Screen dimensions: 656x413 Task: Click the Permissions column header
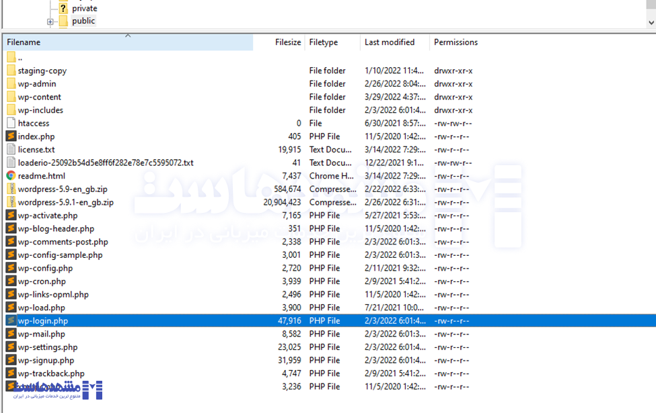pos(455,42)
